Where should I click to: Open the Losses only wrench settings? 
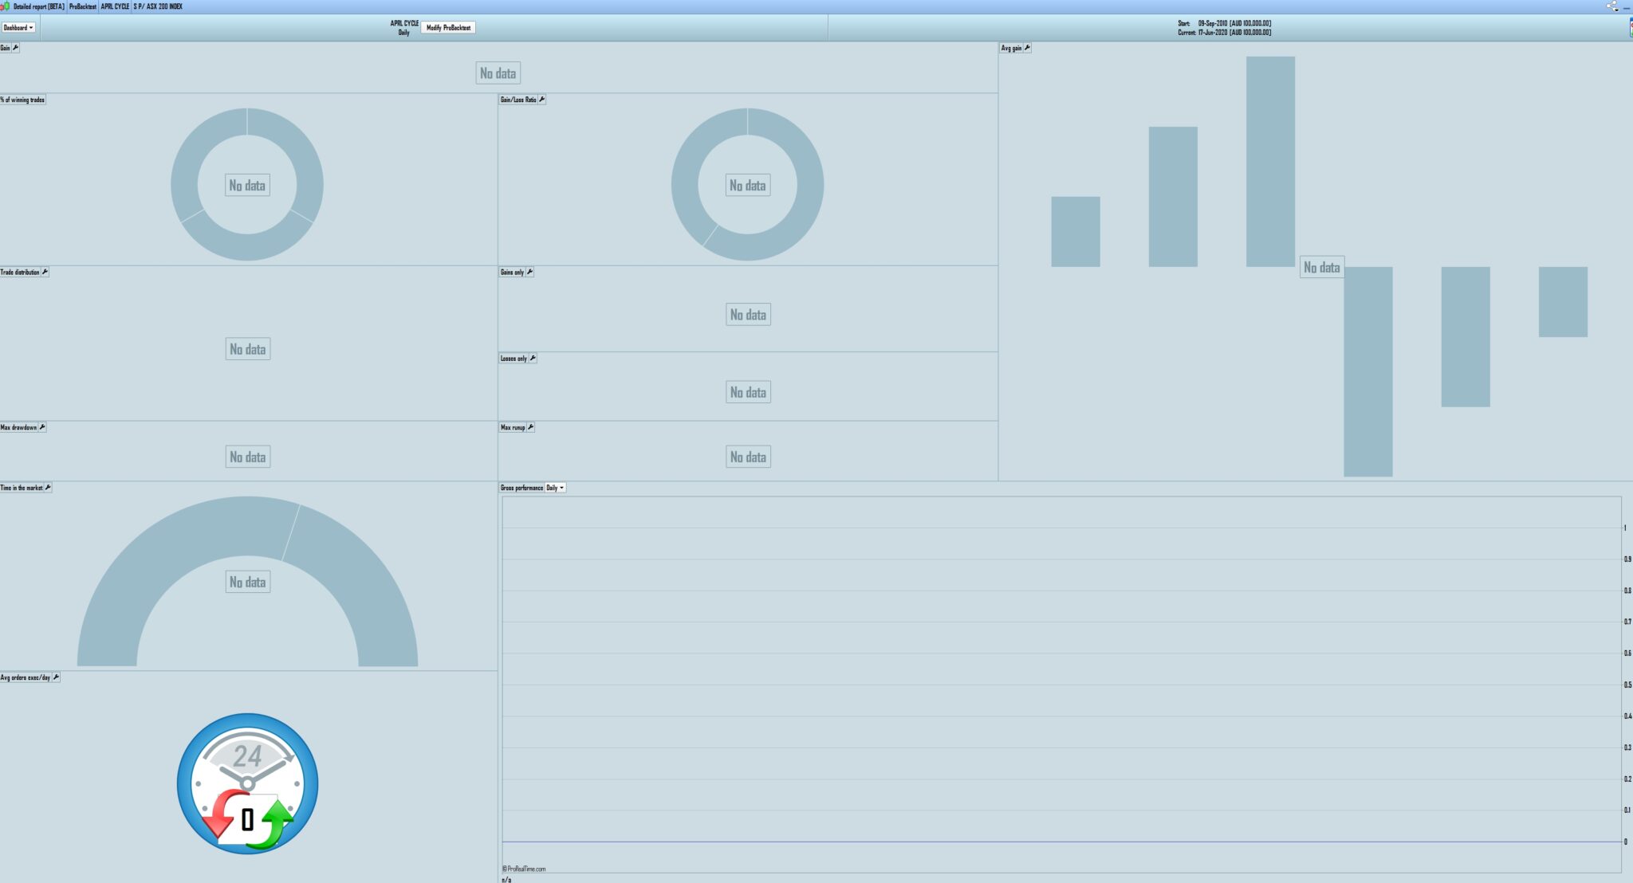[533, 358]
